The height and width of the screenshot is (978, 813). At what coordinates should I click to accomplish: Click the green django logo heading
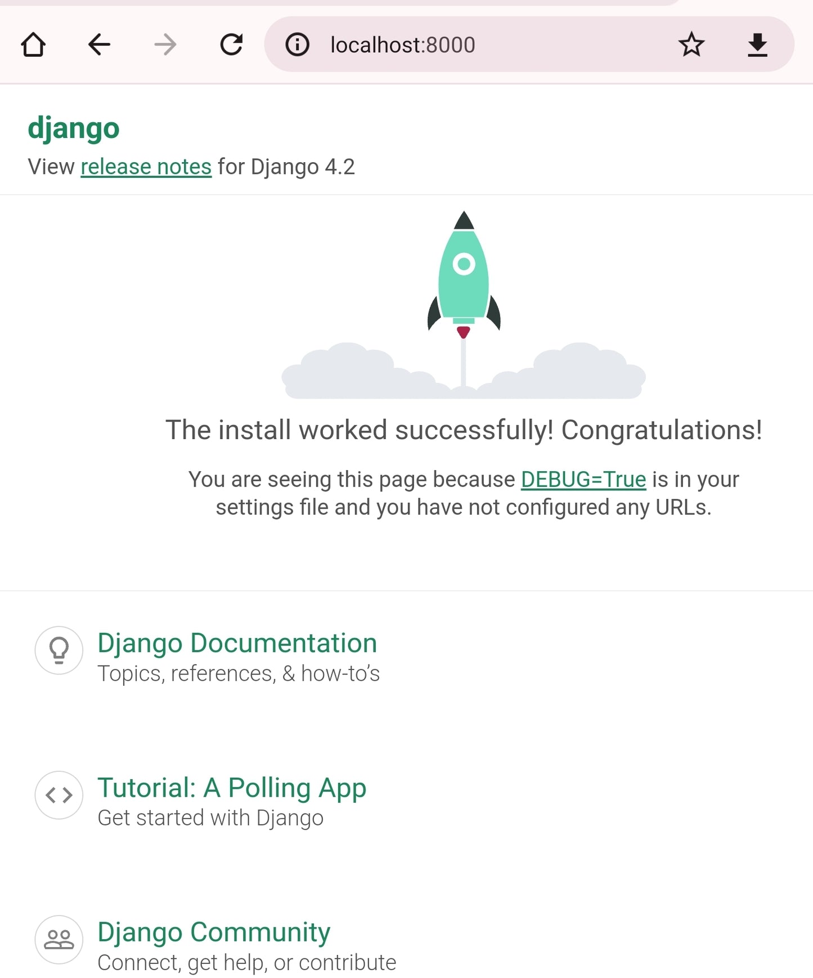(x=74, y=128)
